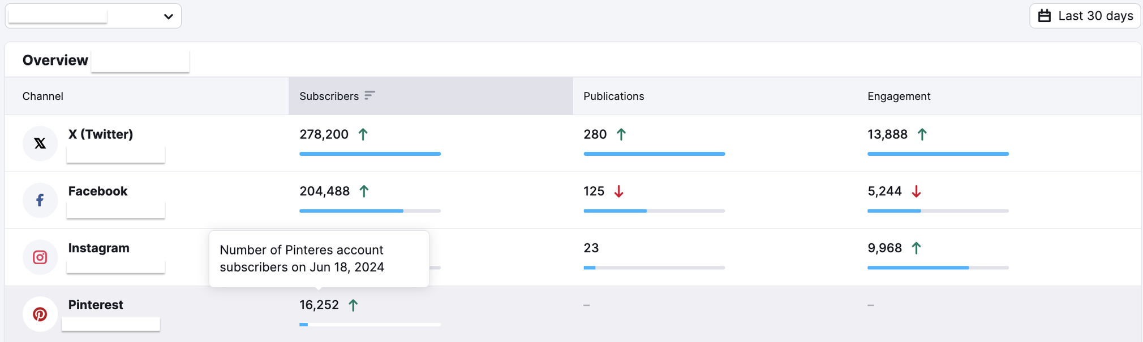
Task: Click the X (Twitter) channel icon
Action: tap(40, 143)
